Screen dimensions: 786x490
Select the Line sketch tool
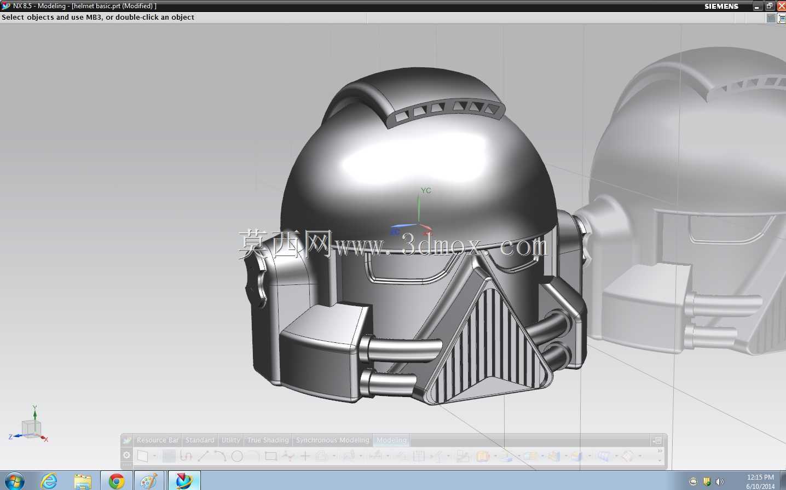tap(203, 456)
